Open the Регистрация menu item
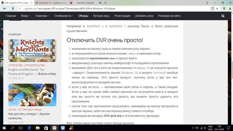The image size is (233, 131). click(x=122, y=16)
